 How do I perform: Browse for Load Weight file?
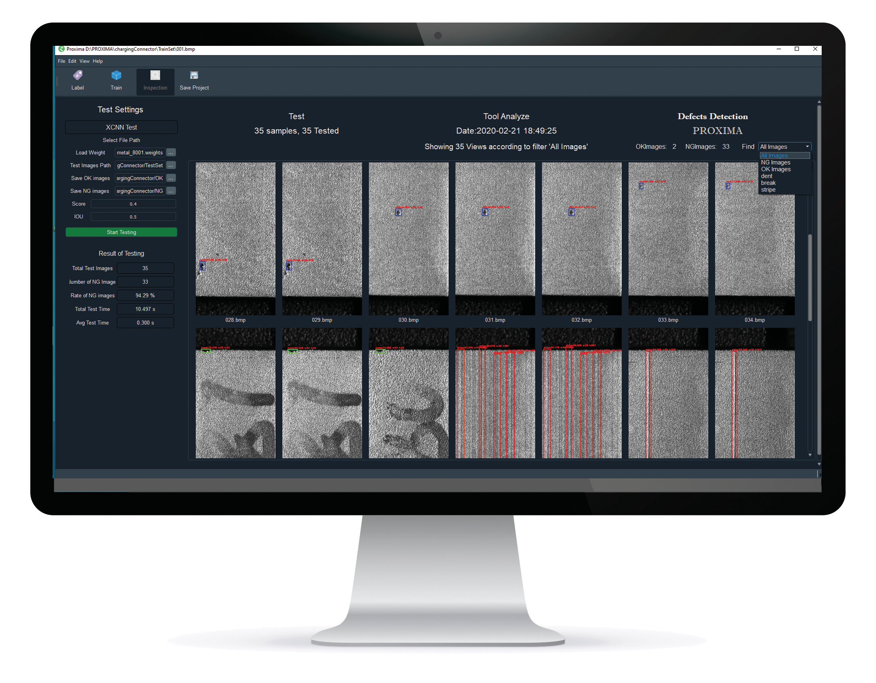(x=171, y=152)
